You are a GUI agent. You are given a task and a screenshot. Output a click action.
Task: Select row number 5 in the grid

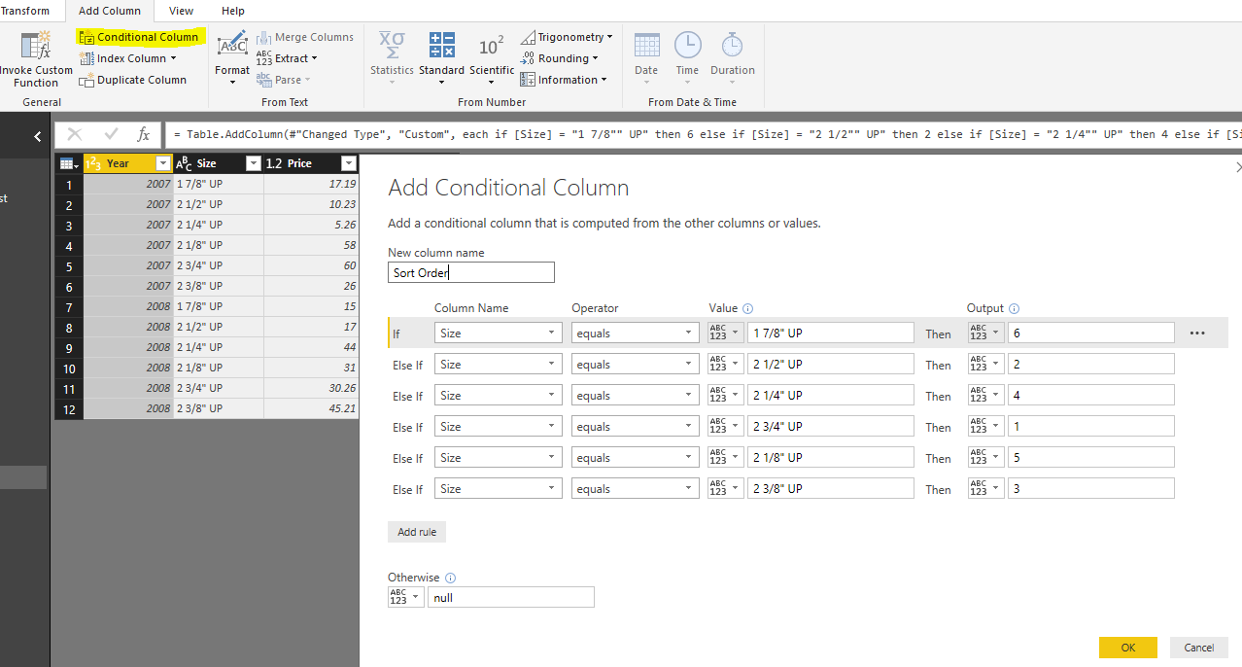coord(69,265)
